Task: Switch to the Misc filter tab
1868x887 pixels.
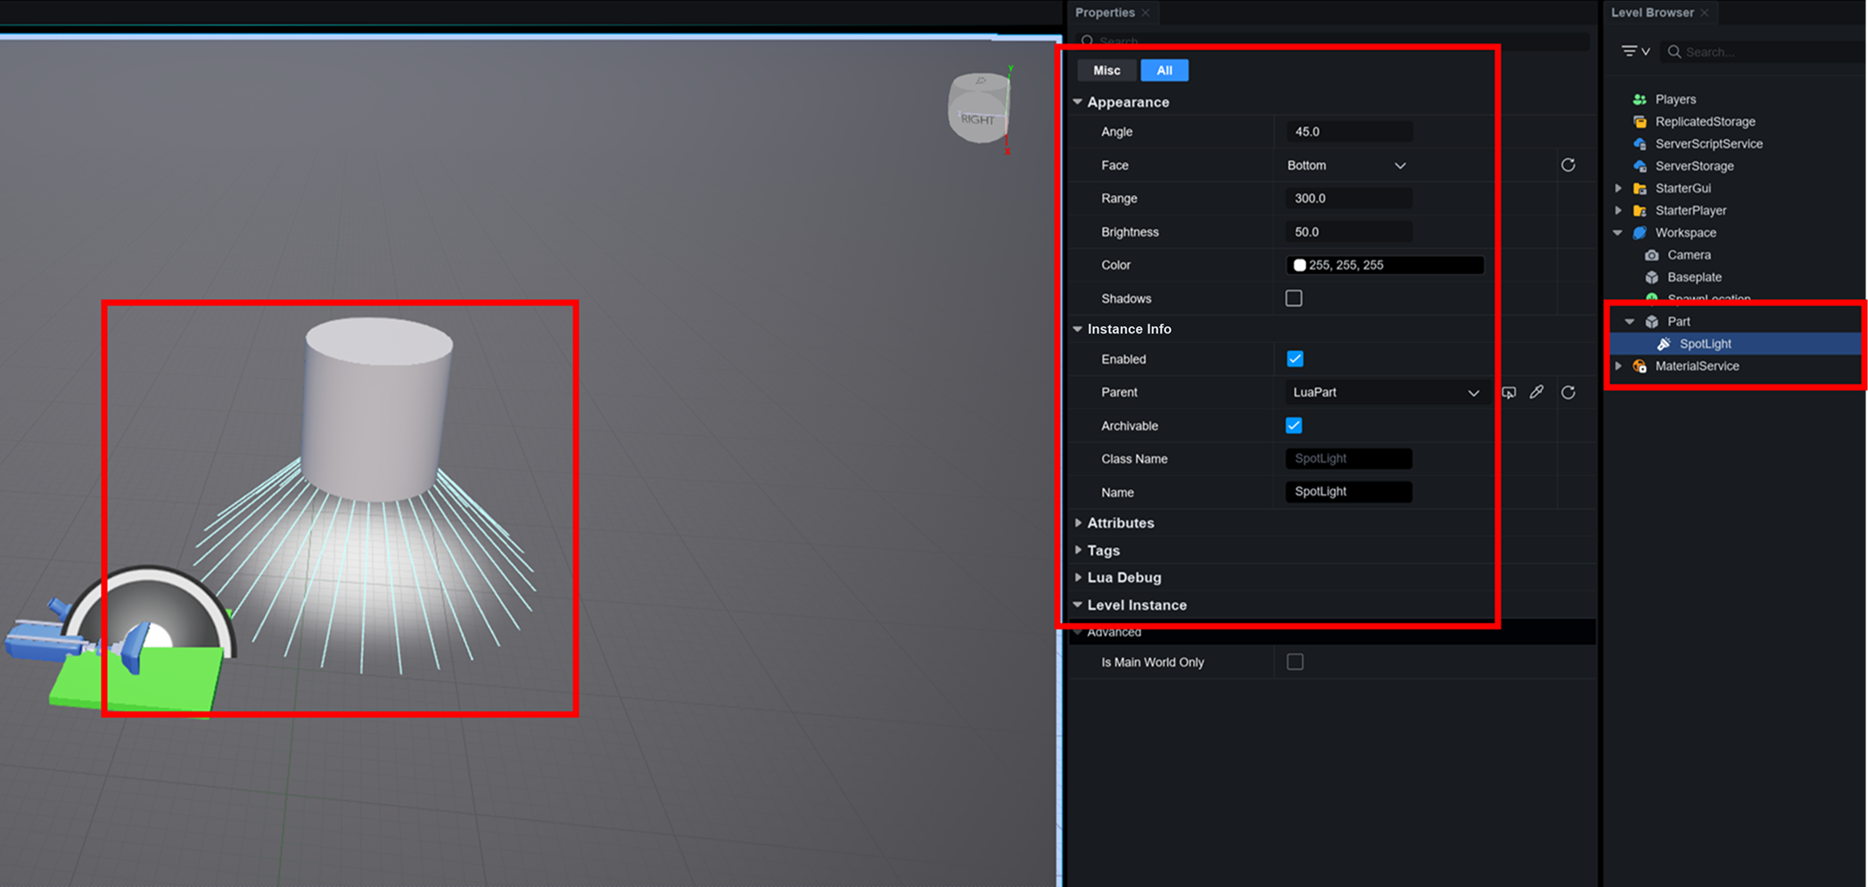Action: [x=1107, y=70]
